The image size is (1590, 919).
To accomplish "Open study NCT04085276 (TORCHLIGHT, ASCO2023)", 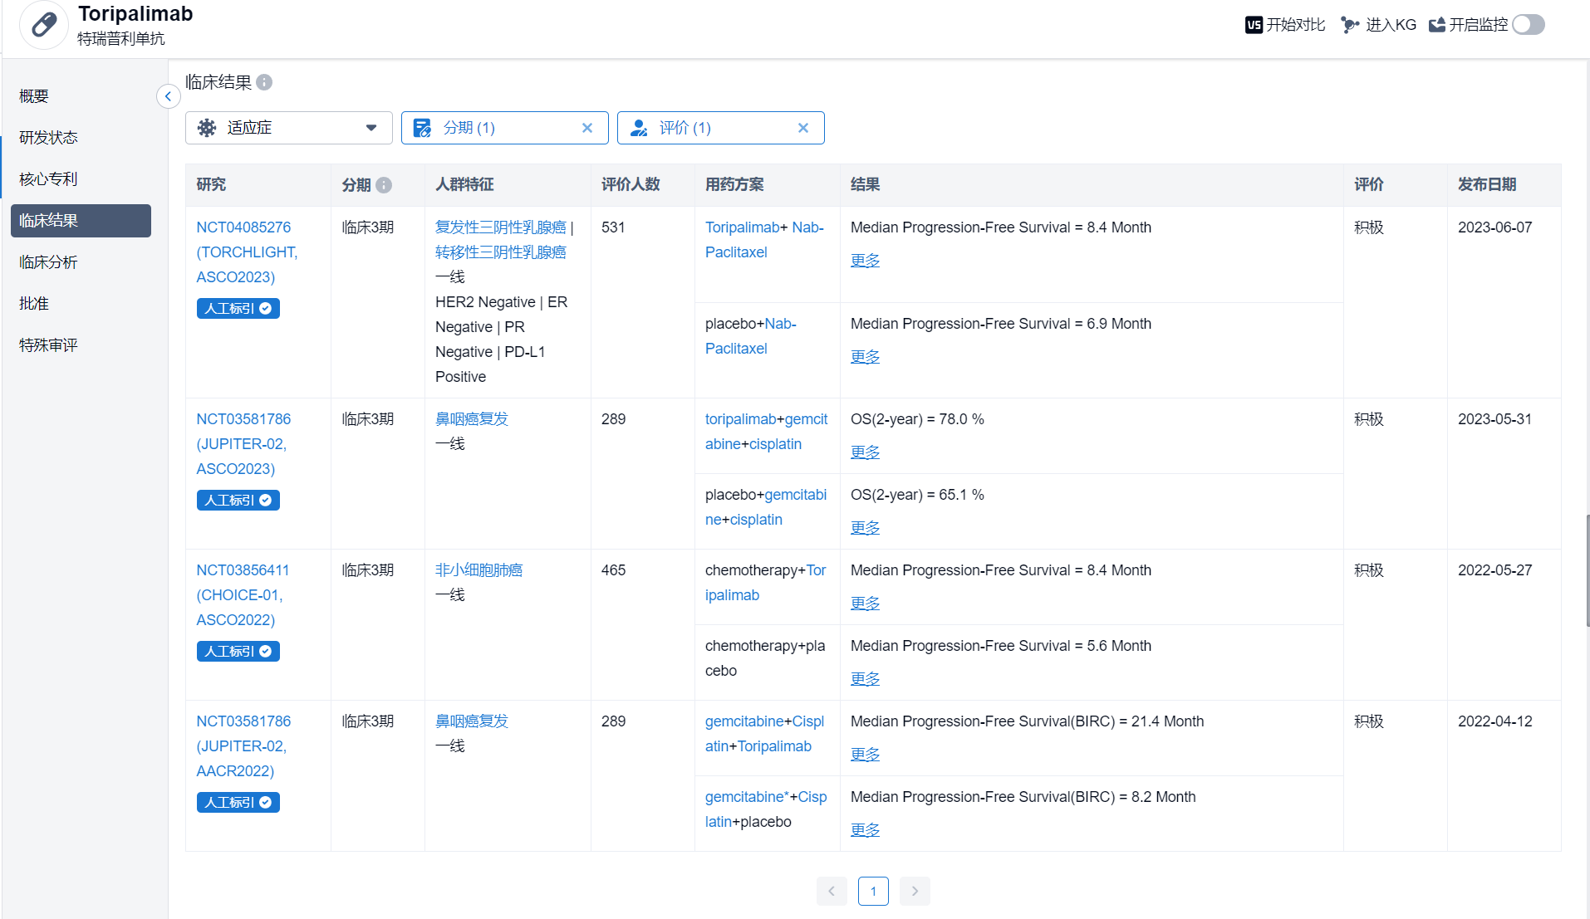I will pyautogui.click(x=247, y=252).
